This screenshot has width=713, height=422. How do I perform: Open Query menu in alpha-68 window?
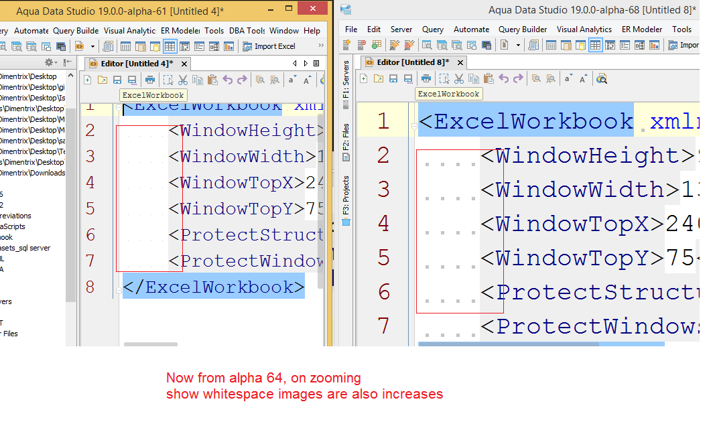pyautogui.click(x=432, y=29)
